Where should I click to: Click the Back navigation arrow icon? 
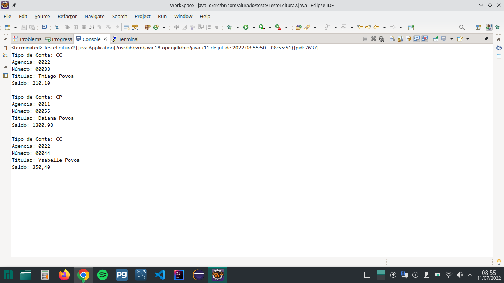point(376,27)
